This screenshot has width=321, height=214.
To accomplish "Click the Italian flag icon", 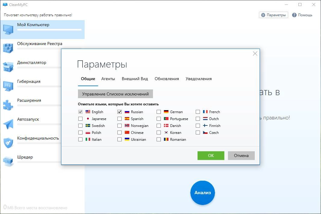I will click(88, 139).
